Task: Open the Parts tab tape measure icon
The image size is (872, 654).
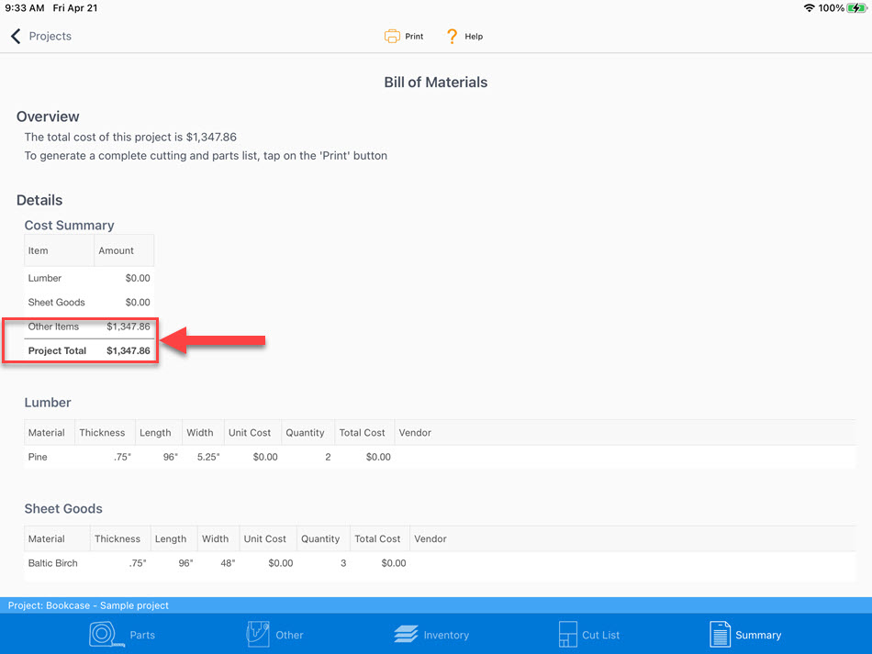Action: pyautogui.click(x=106, y=634)
